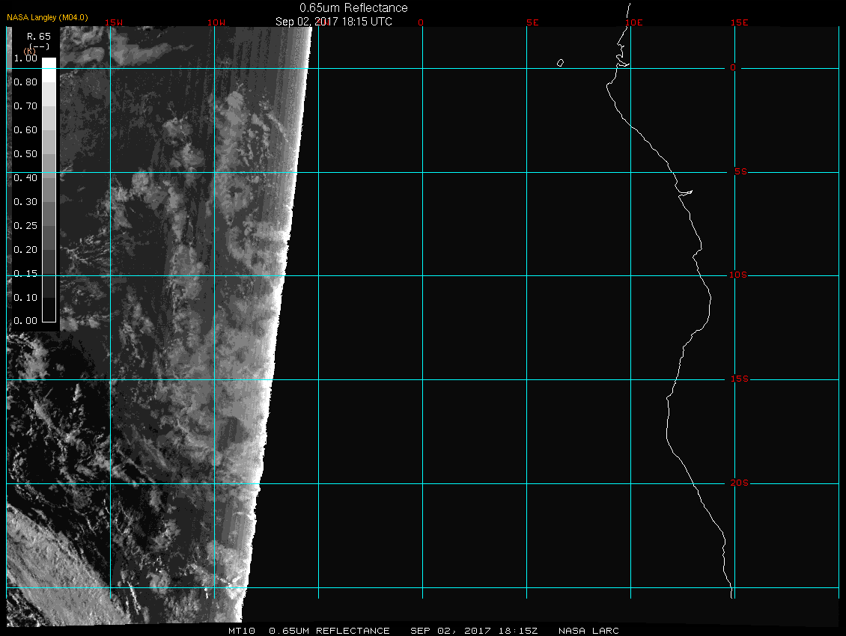
Task: Select the 0.60 colorbar value label
Action: pyautogui.click(x=25, y=130)
